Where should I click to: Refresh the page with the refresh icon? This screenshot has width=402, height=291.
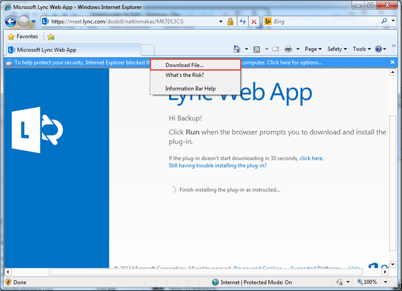pos(243,22)
